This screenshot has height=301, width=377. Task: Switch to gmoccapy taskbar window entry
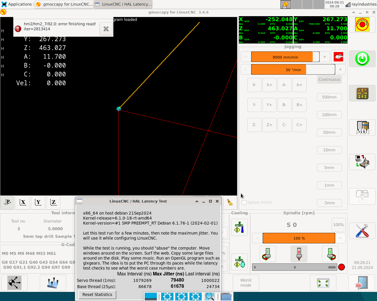(x=64, y=4)
